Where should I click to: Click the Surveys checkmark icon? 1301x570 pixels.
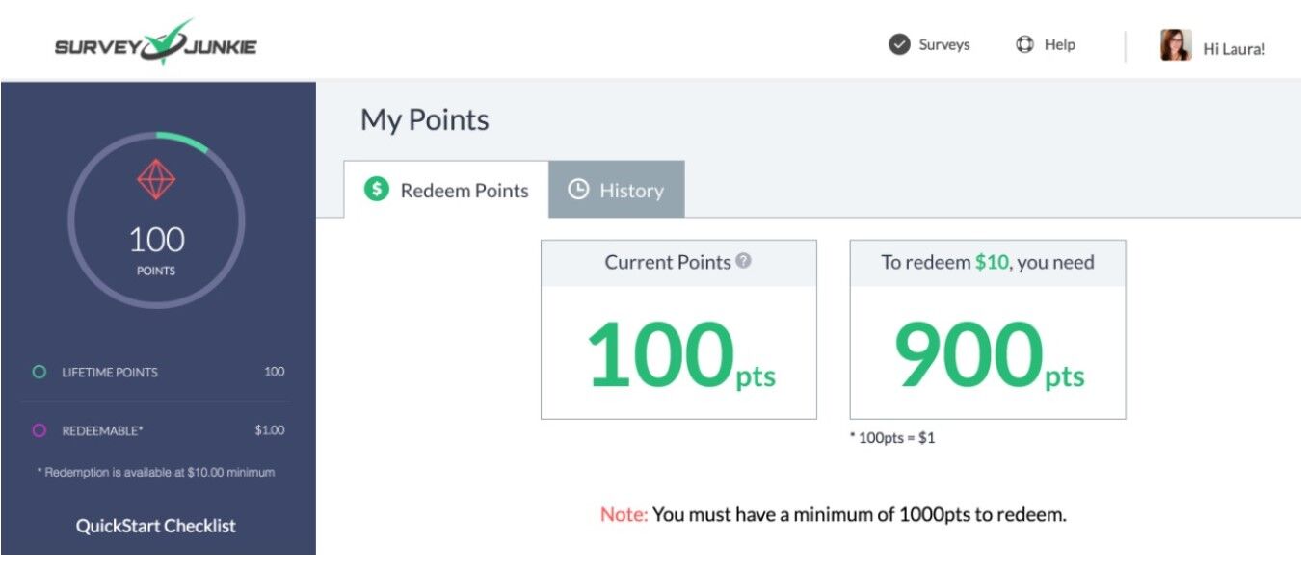pyautogui.click(x=899, y=44)
